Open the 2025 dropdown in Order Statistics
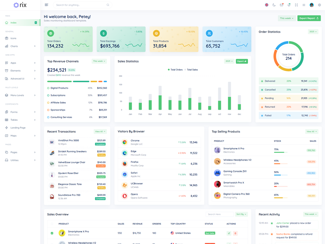 click(313, 32)
